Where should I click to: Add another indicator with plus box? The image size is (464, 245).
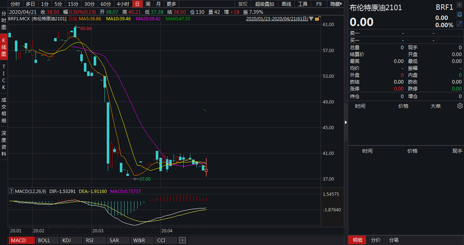pos(182,240)
